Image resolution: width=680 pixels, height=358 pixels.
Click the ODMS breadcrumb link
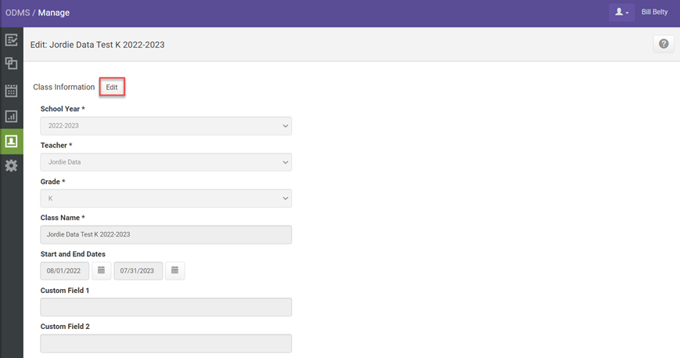[17, 13]
